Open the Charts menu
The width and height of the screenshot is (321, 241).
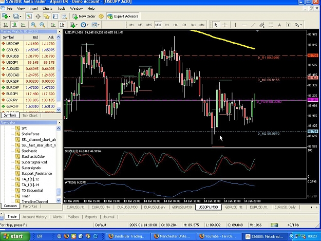(x=47, y=8)
